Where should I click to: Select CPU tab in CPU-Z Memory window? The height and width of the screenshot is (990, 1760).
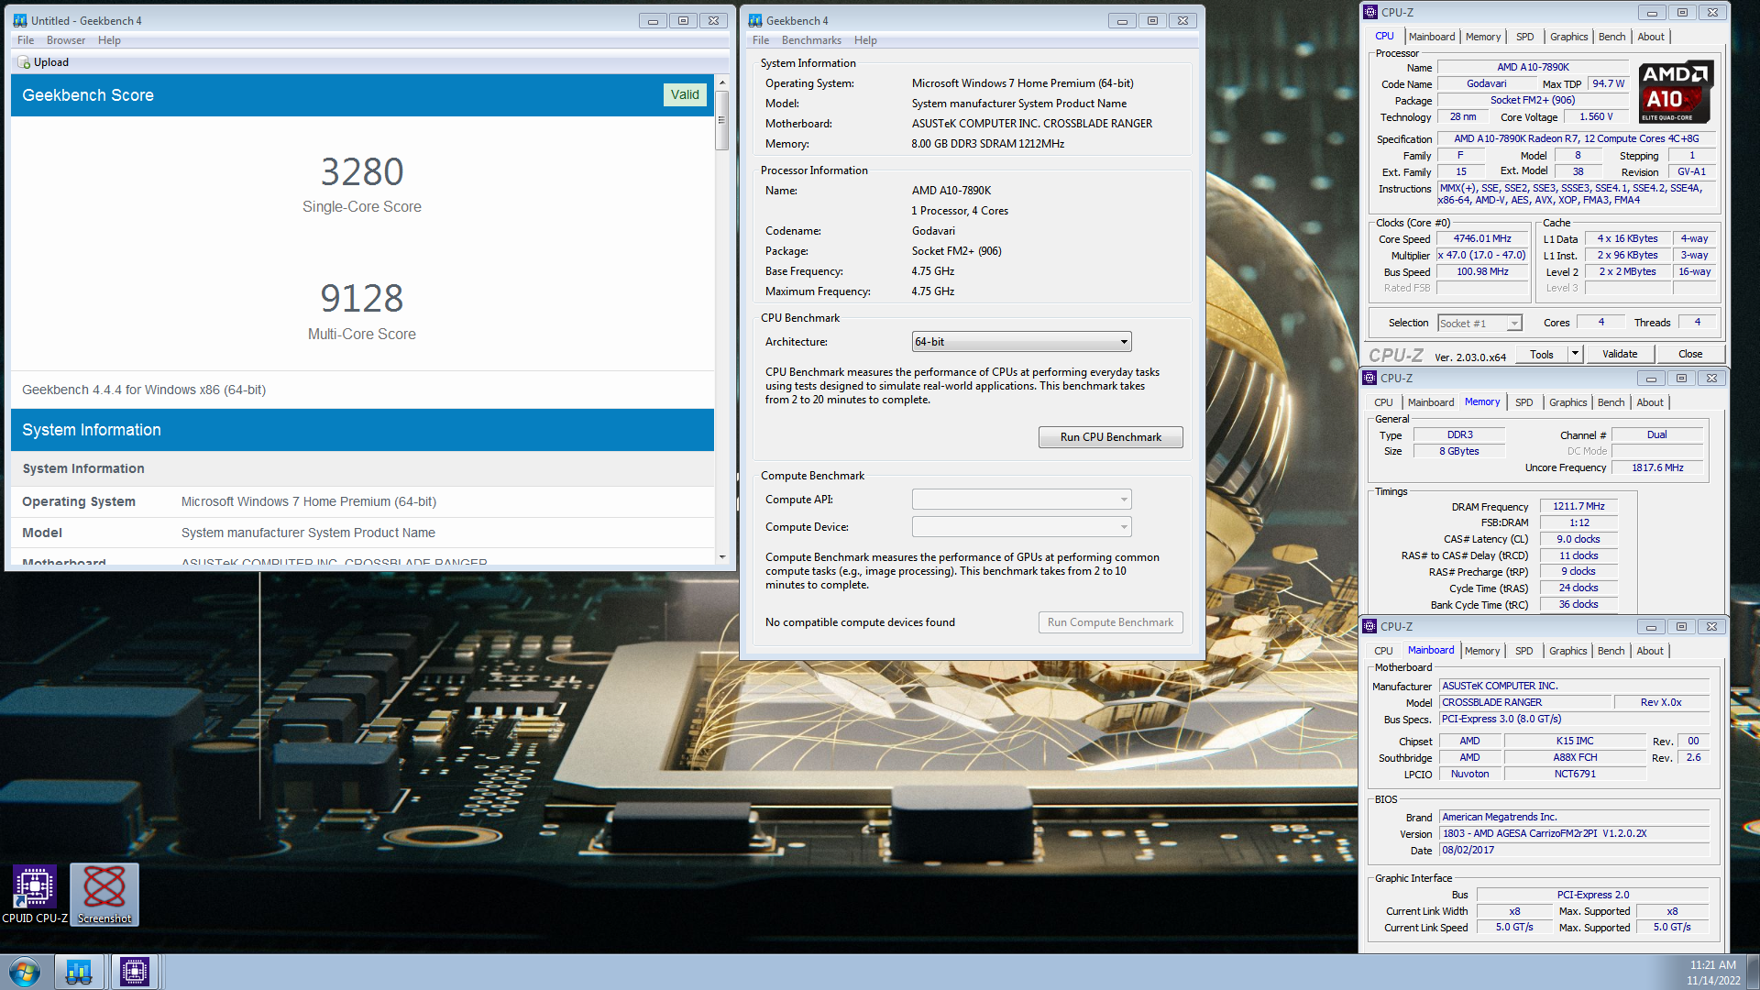pos(1383,402)
